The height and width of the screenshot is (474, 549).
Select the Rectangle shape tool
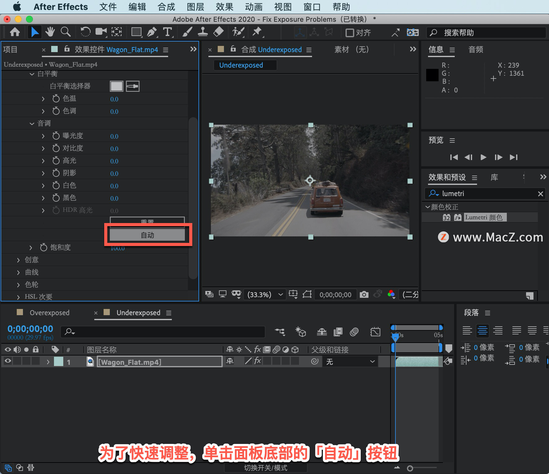pyautogui.click(x=136, y=32)
